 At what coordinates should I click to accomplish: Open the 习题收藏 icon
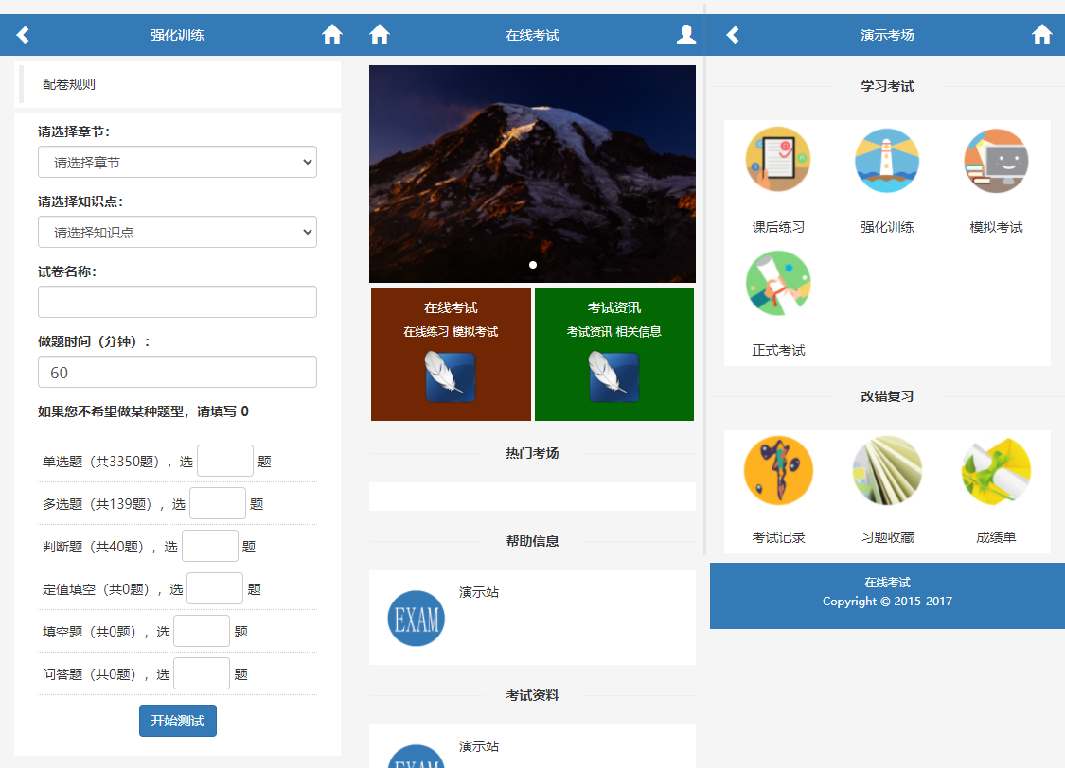887,470
